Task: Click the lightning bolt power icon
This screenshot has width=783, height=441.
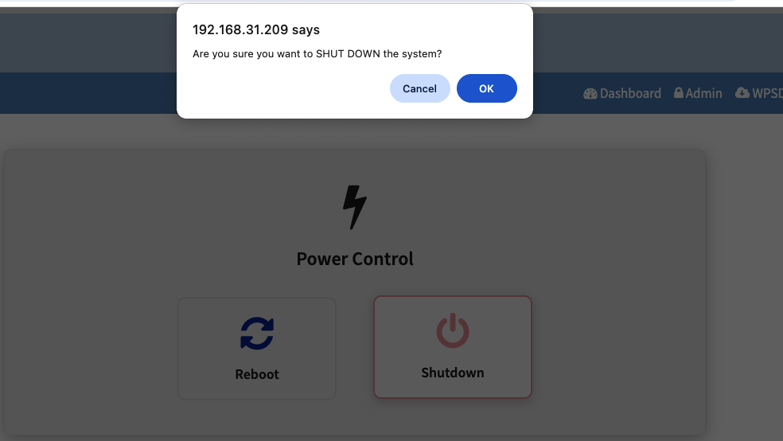Action: pyautogui.click(x=355, y=207)
